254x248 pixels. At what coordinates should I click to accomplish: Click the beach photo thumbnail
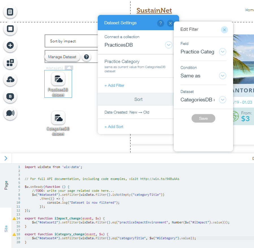coord(244,59)
